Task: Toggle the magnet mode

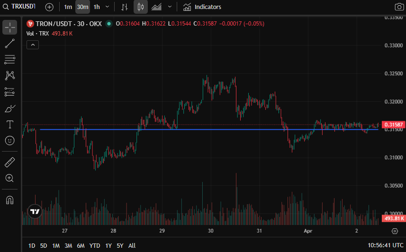Action: [10, 200]
